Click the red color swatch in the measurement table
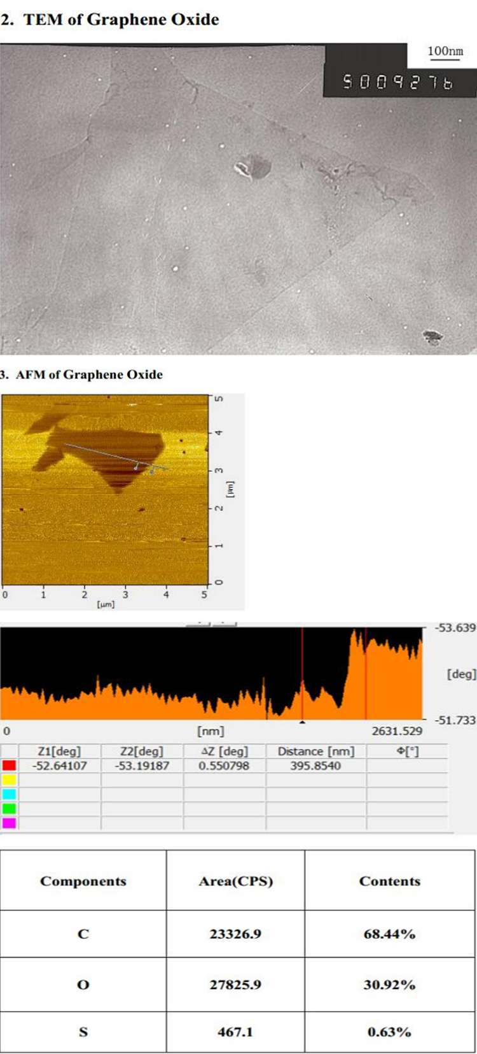 pos(10,766)
